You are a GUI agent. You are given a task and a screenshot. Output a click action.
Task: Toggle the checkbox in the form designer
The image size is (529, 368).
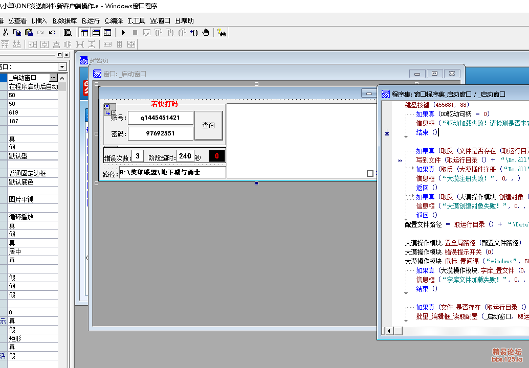(370, 173)
